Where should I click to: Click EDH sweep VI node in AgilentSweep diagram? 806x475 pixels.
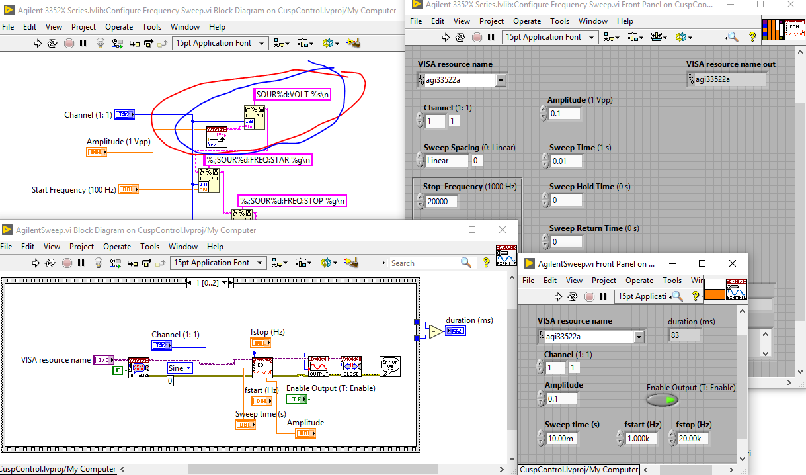coord(262,367)
